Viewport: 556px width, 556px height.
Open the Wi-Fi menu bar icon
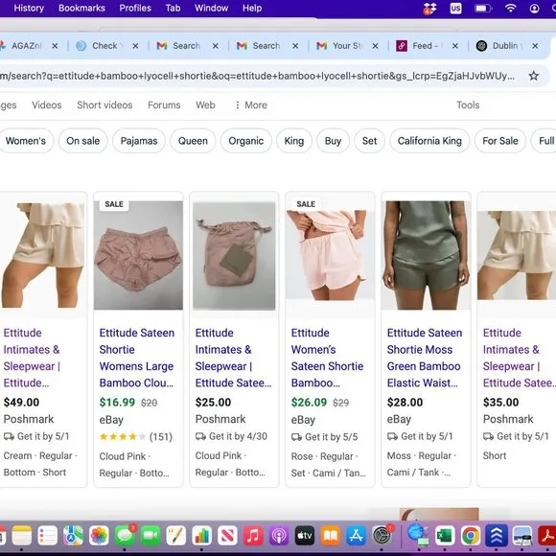tap(510, 8)
